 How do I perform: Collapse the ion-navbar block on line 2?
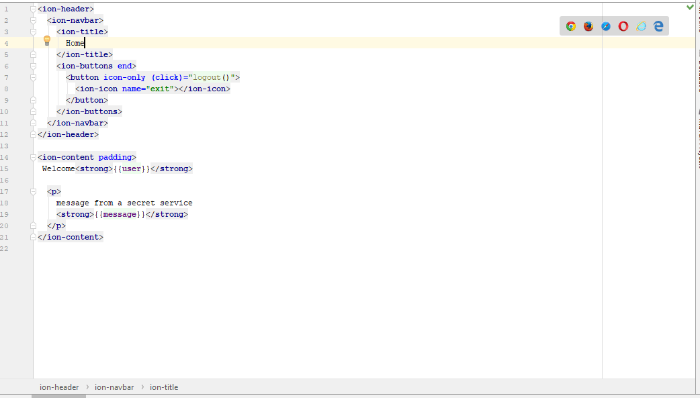pyautogui.click(x=32, y=19)
